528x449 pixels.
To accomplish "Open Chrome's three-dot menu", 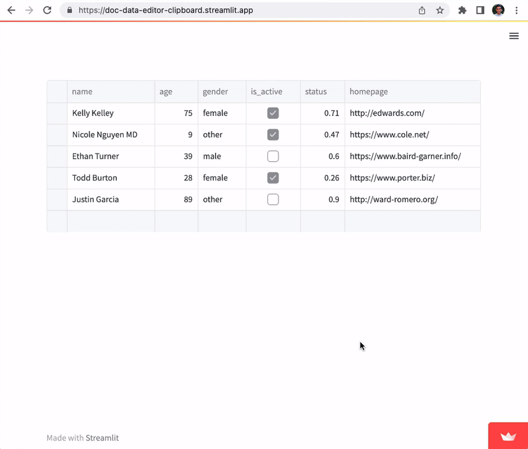I will click(517, 10).
